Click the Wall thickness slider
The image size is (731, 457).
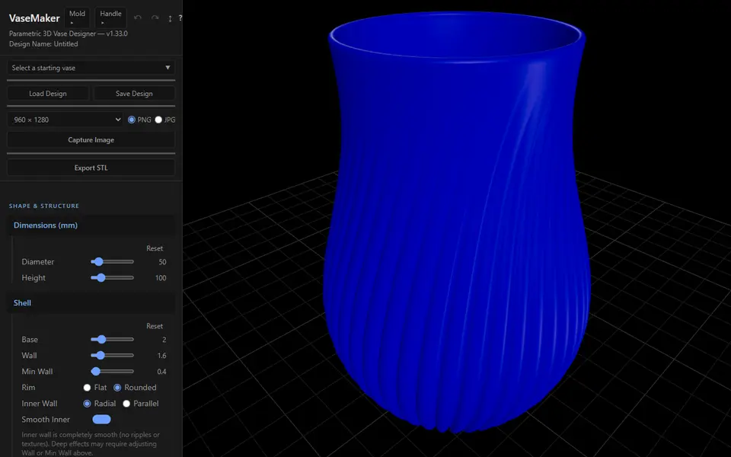coord(113,356)
